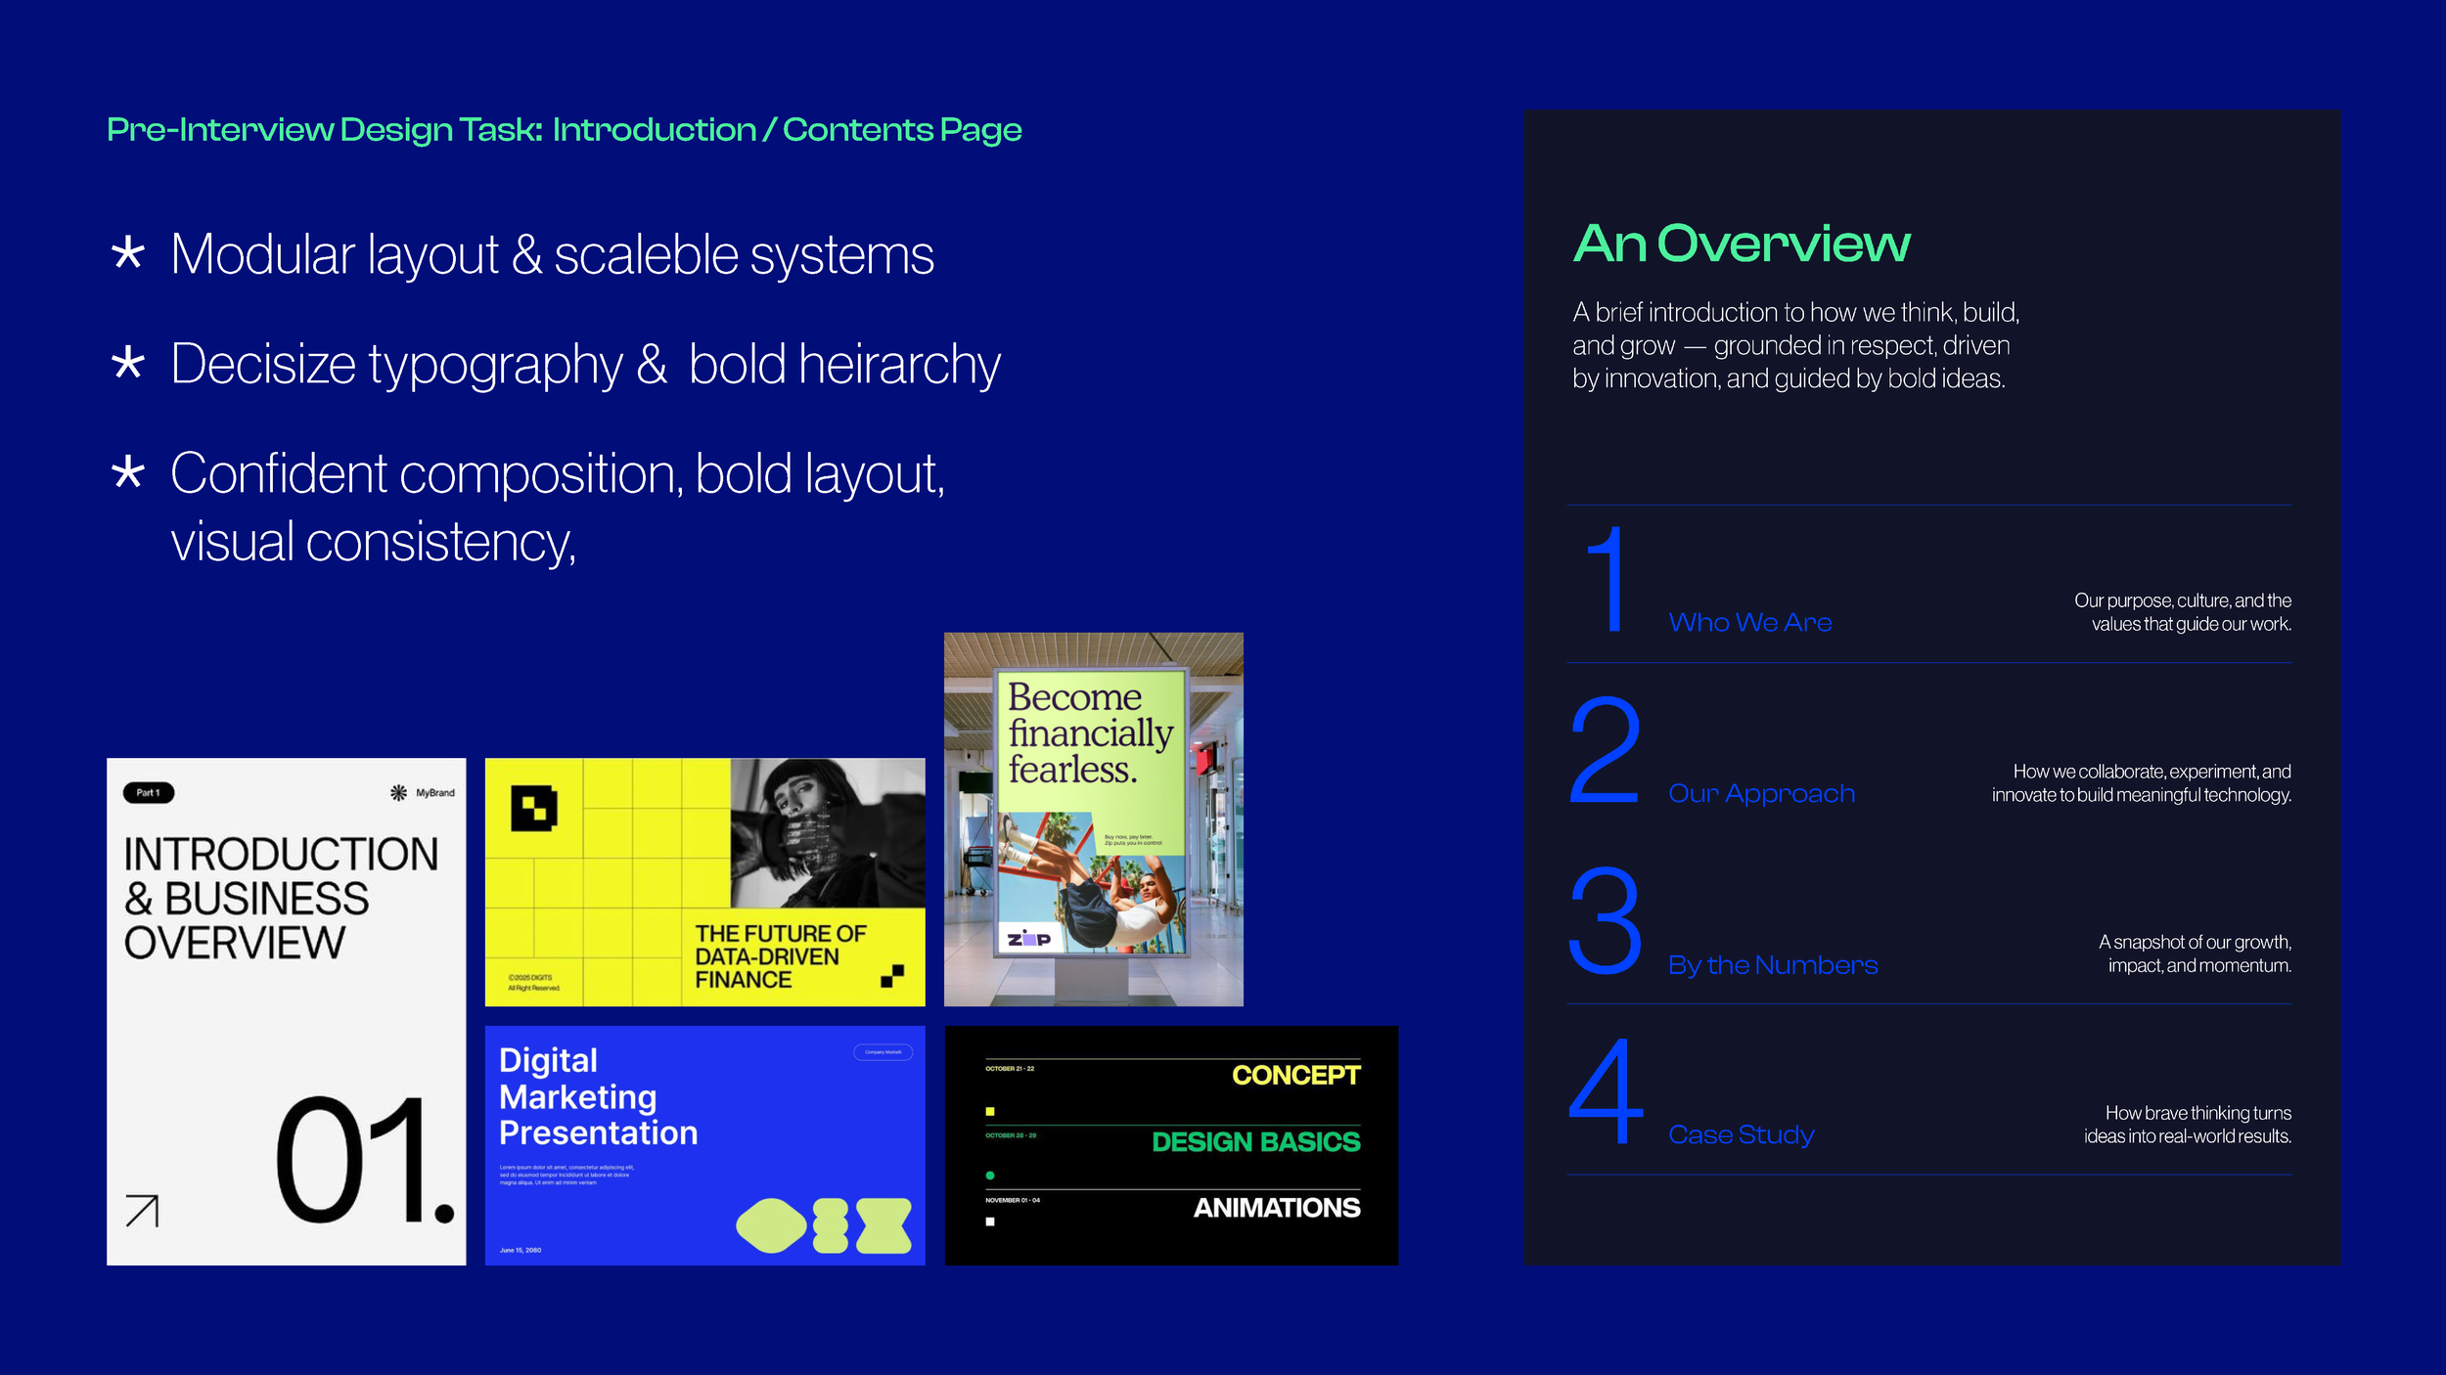Viewport: 2446px width, 1375px height.
Task: Click the black pixel logo on yellow slide
Action: [534, 809]
